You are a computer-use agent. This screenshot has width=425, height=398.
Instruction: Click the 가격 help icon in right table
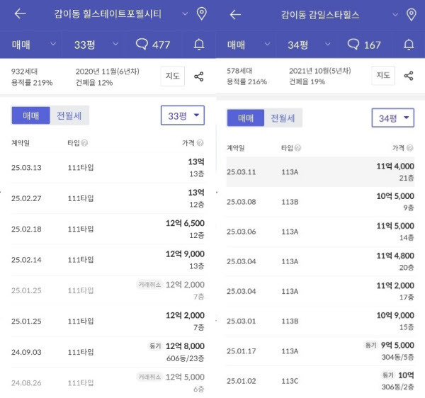click(x=410, y=148)
